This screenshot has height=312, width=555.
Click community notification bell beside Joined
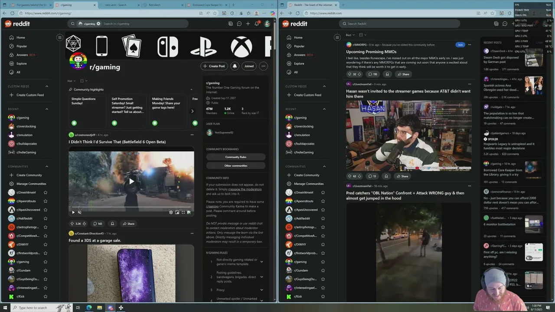click(235, 66)
